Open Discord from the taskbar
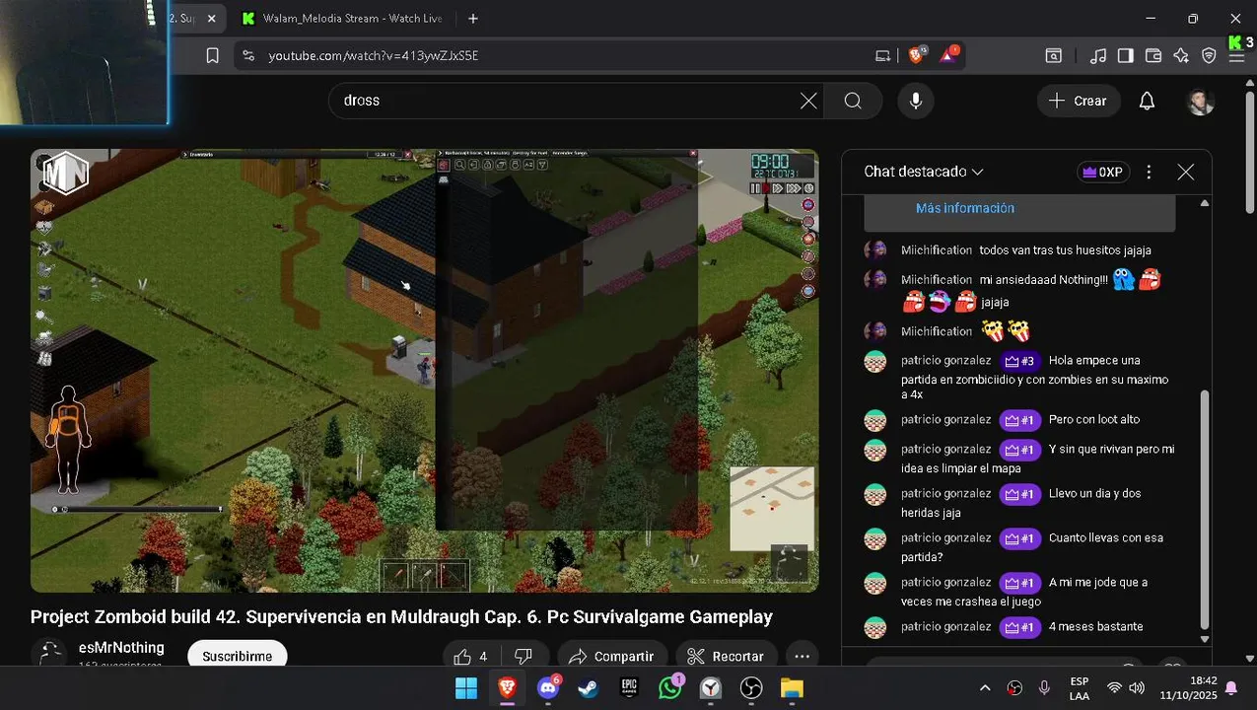 click(x=548, y=687)
